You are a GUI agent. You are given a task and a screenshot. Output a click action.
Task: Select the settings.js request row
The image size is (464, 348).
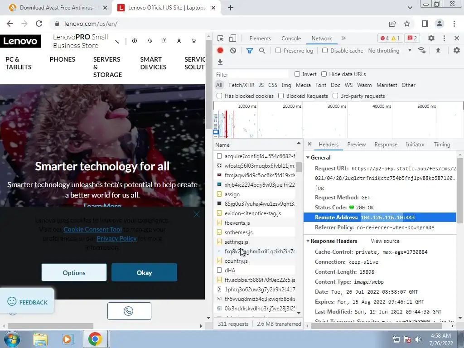pos(256,242)
